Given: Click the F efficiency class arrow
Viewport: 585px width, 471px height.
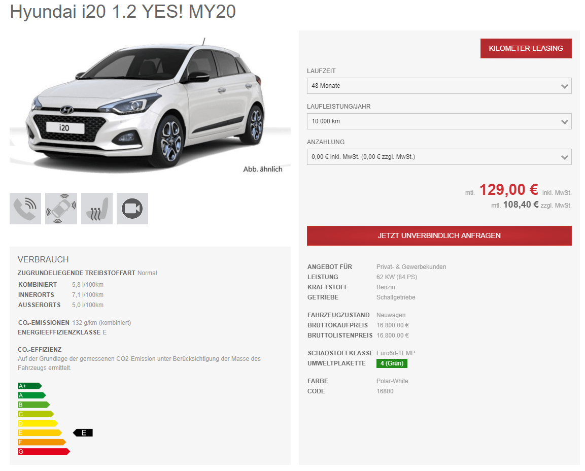Looking at the screenshot, I should tap(42, 442).
